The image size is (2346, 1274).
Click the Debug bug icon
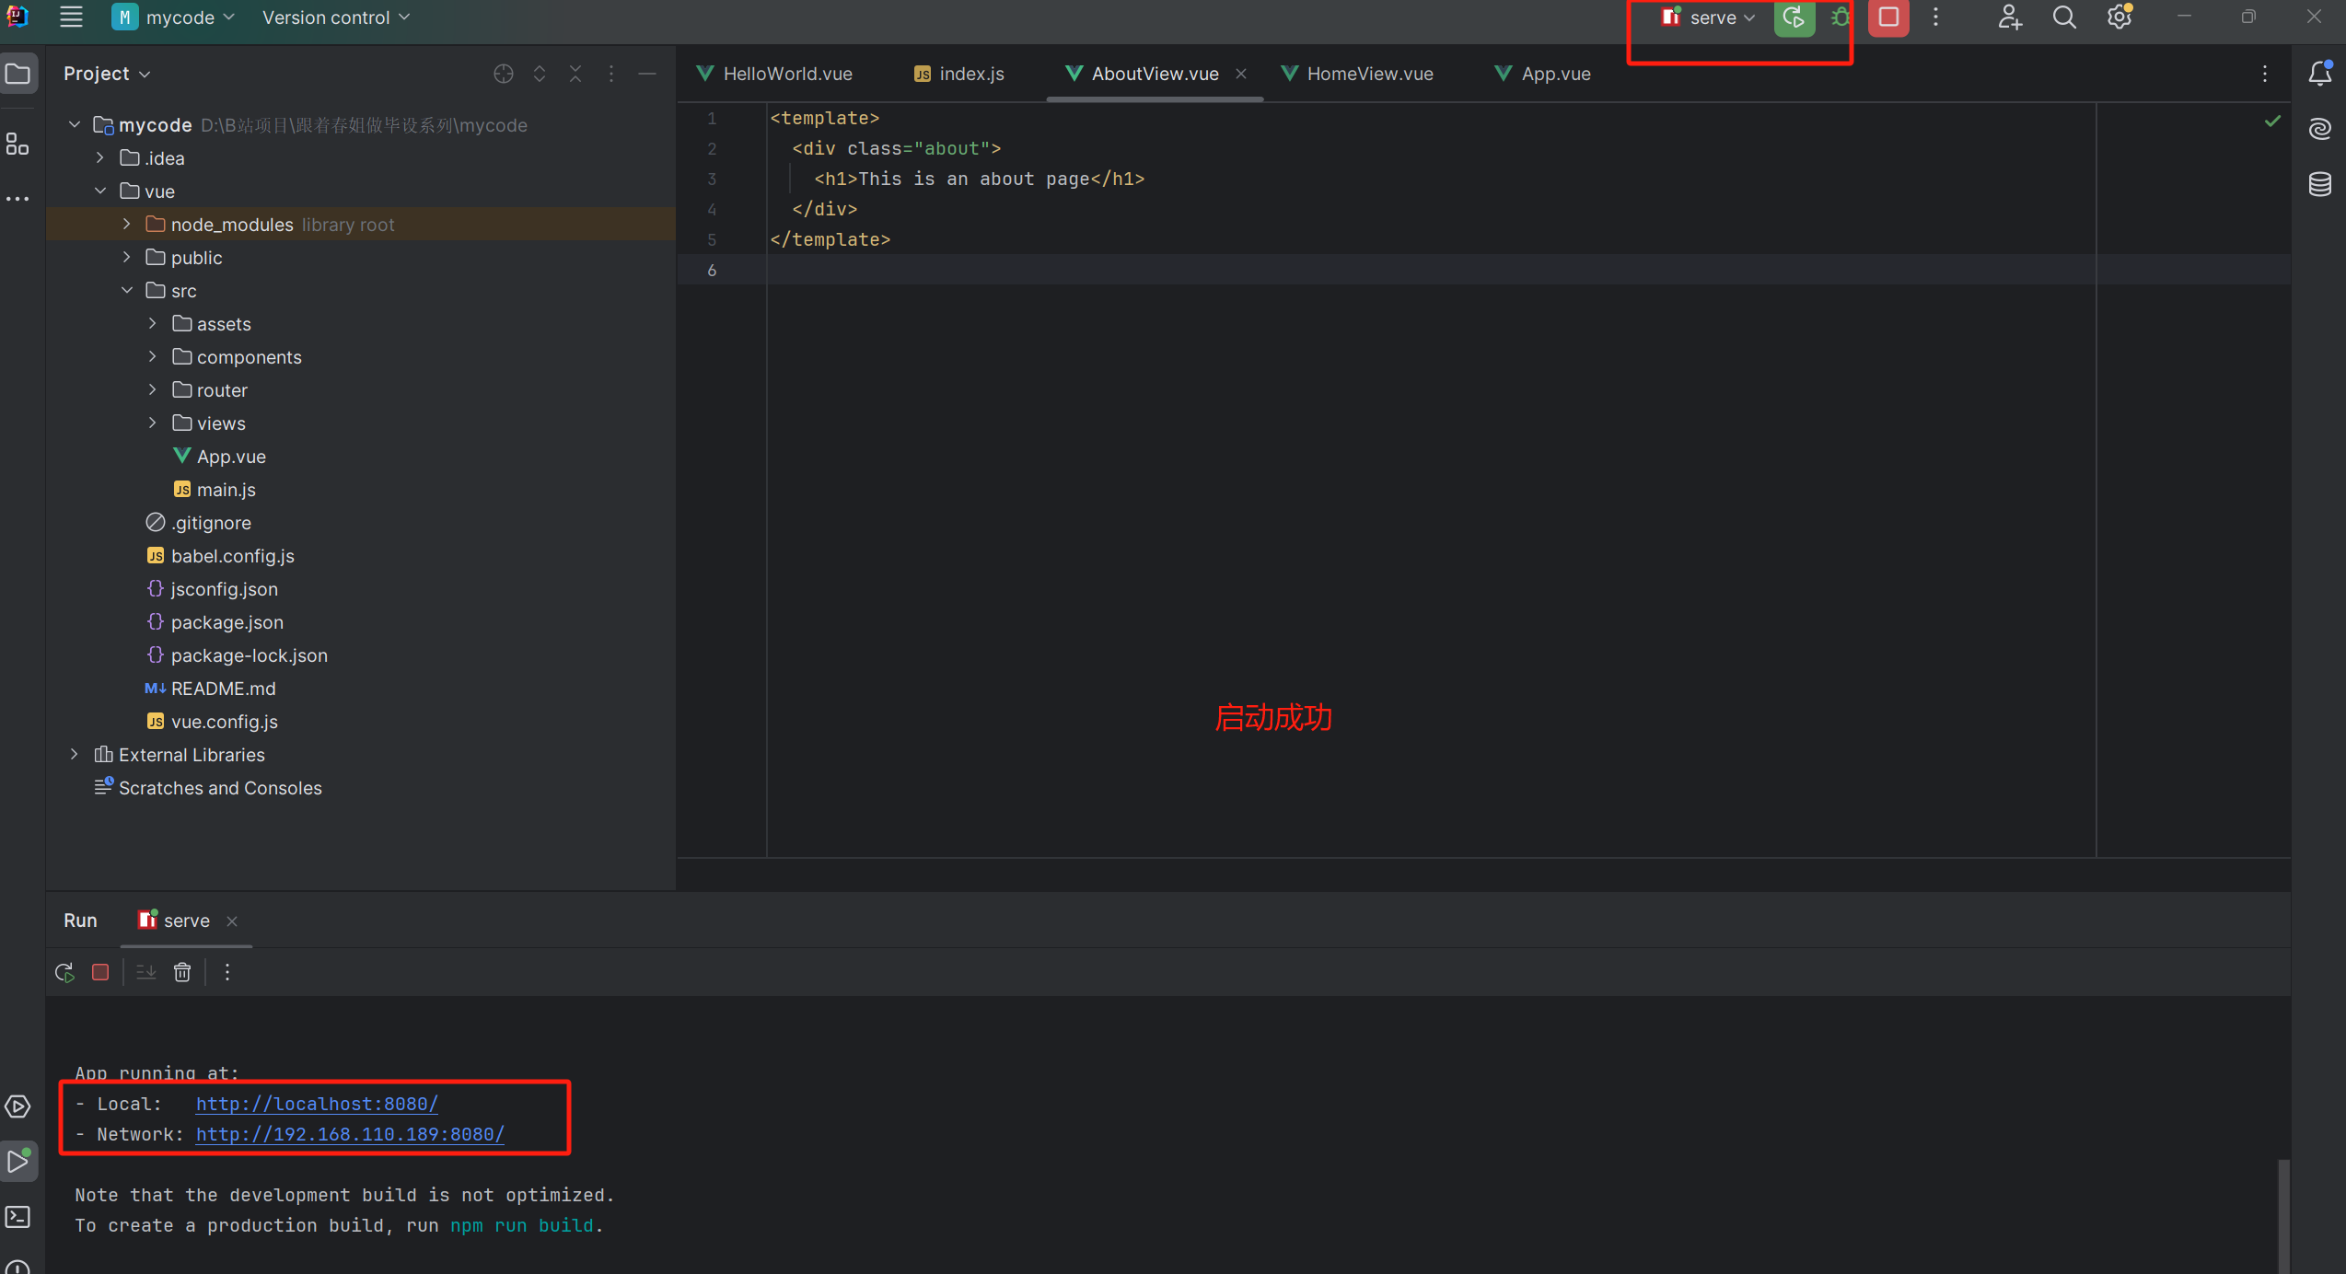point(1840,17)
